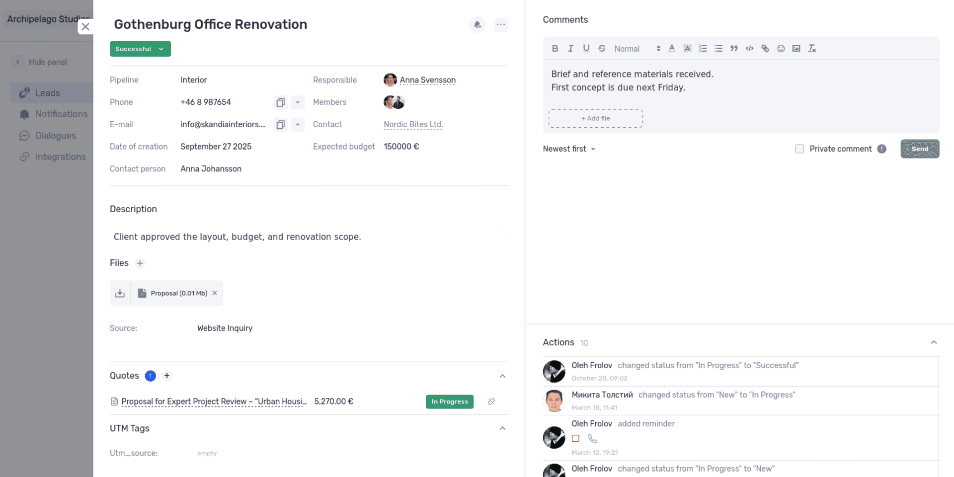Copy the phone number
954x477 pixels.
(x=281, y=102)
